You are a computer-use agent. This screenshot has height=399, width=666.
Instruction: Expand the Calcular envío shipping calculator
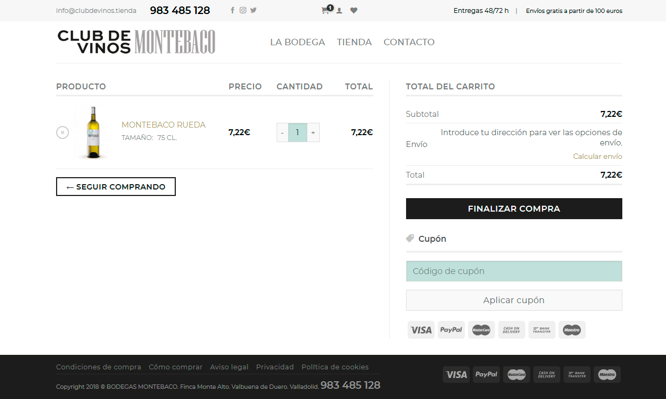click(597, 156)
